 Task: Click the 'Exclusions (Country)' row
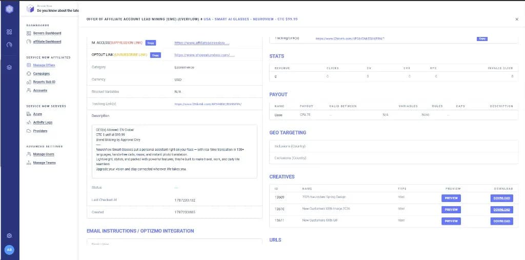coord(394,158)
